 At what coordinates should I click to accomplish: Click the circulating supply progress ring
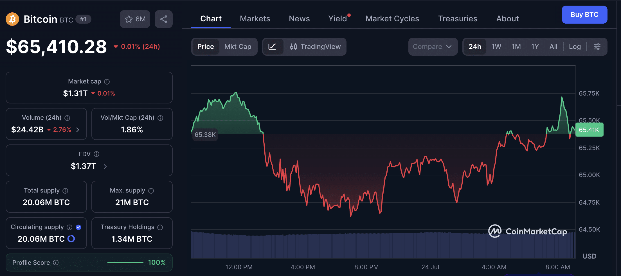point(71,239)
